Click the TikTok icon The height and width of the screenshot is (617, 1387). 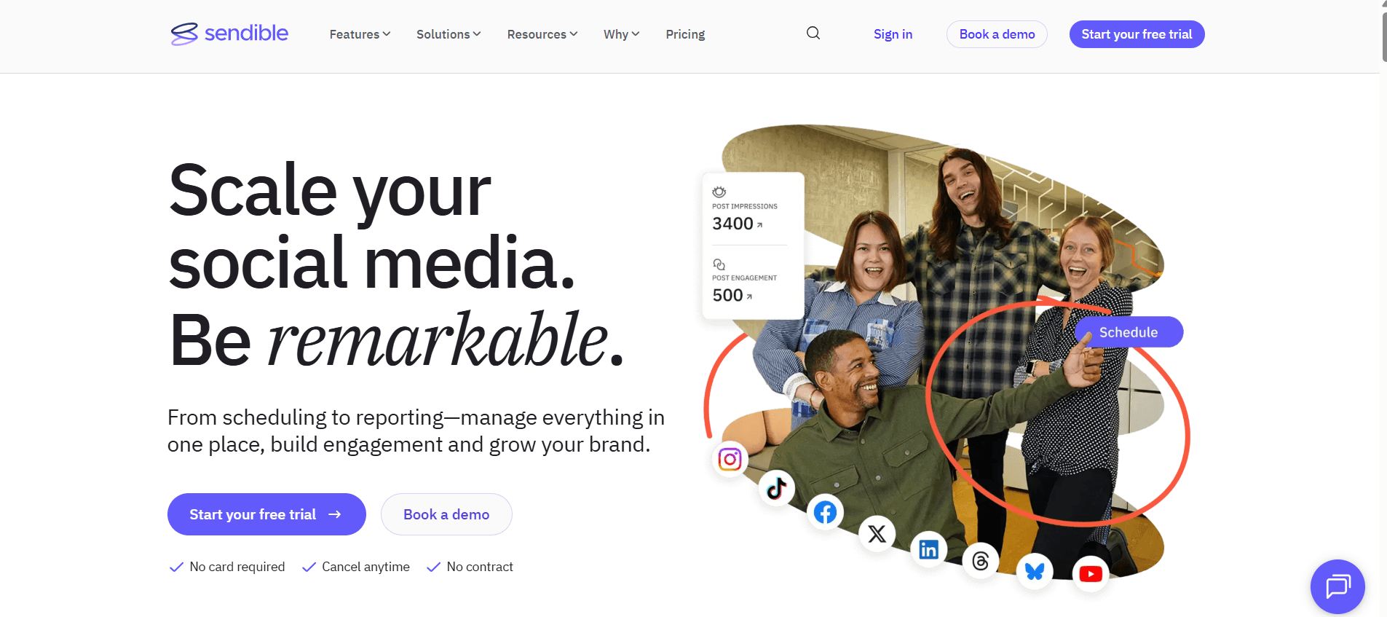776,488
